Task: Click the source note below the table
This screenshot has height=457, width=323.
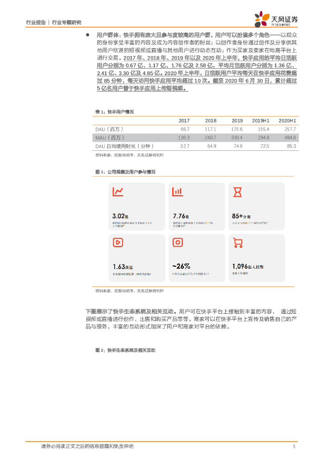Action: [130, 155]
